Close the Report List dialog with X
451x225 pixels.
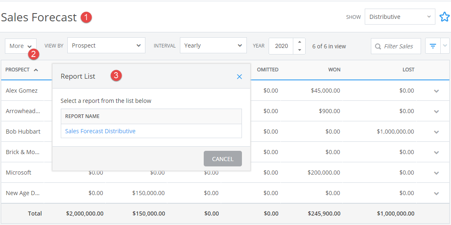click(239, 77)
